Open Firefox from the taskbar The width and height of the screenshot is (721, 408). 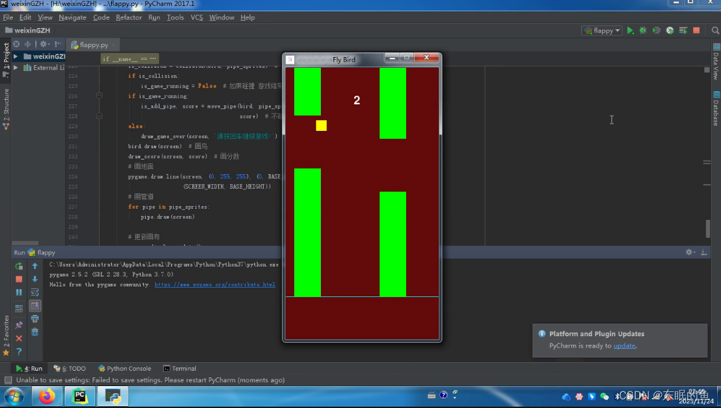point(47,397)
